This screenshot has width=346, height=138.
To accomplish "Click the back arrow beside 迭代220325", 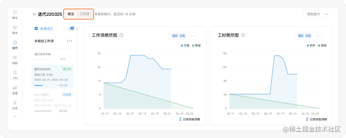I will pyautogui.click(x=35, y=14).
